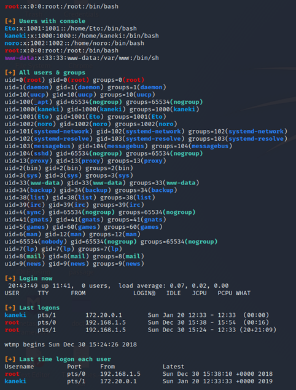296x390 pixels.
Task: Select the uid=10(uucp) line
Action: (80, 95)
